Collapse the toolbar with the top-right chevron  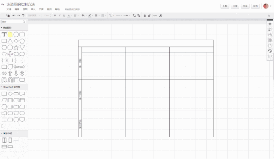(x=269, y=16)
